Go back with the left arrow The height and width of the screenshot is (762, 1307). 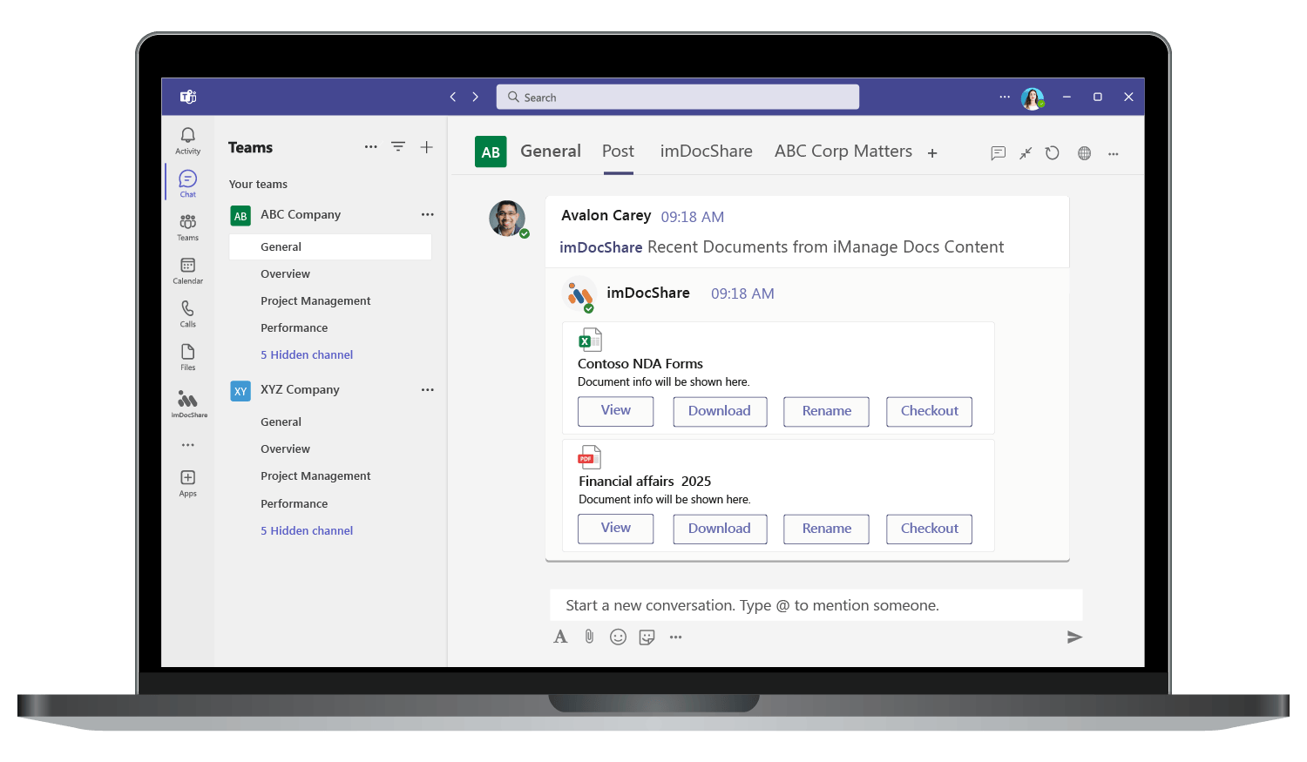point(453,97)
